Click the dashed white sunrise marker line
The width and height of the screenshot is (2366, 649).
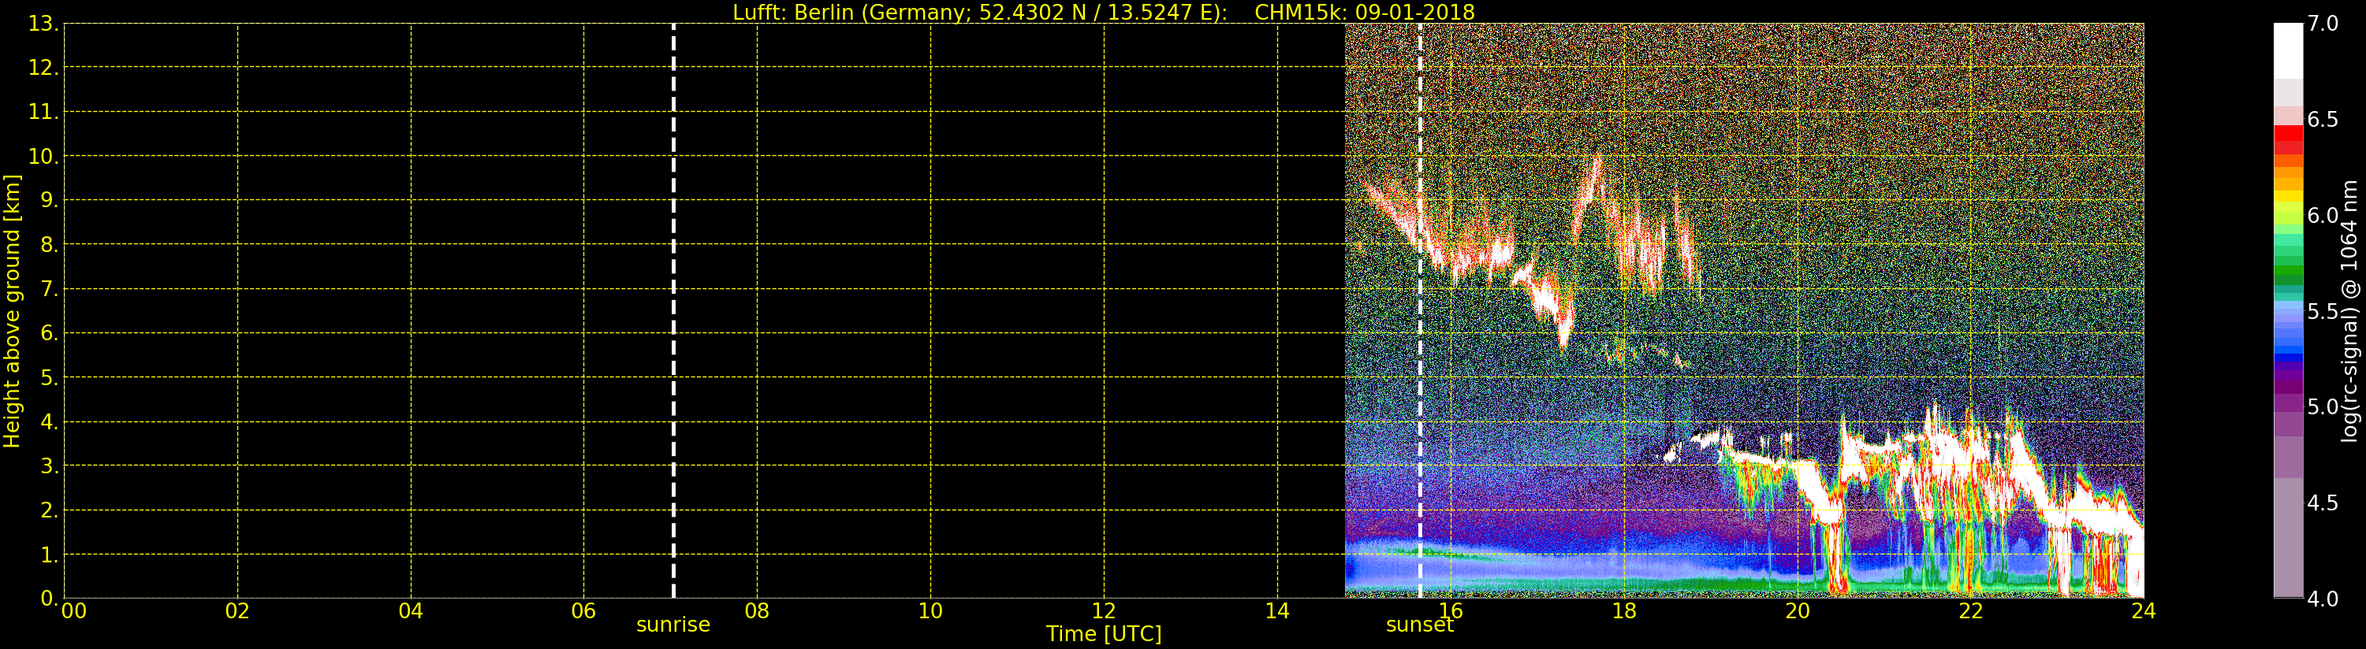(x=673, y=311)
